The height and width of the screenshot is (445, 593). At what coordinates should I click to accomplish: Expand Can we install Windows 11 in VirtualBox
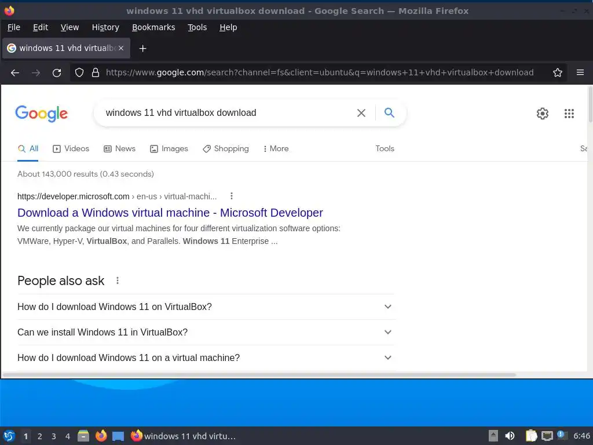(x=204, y=332)
